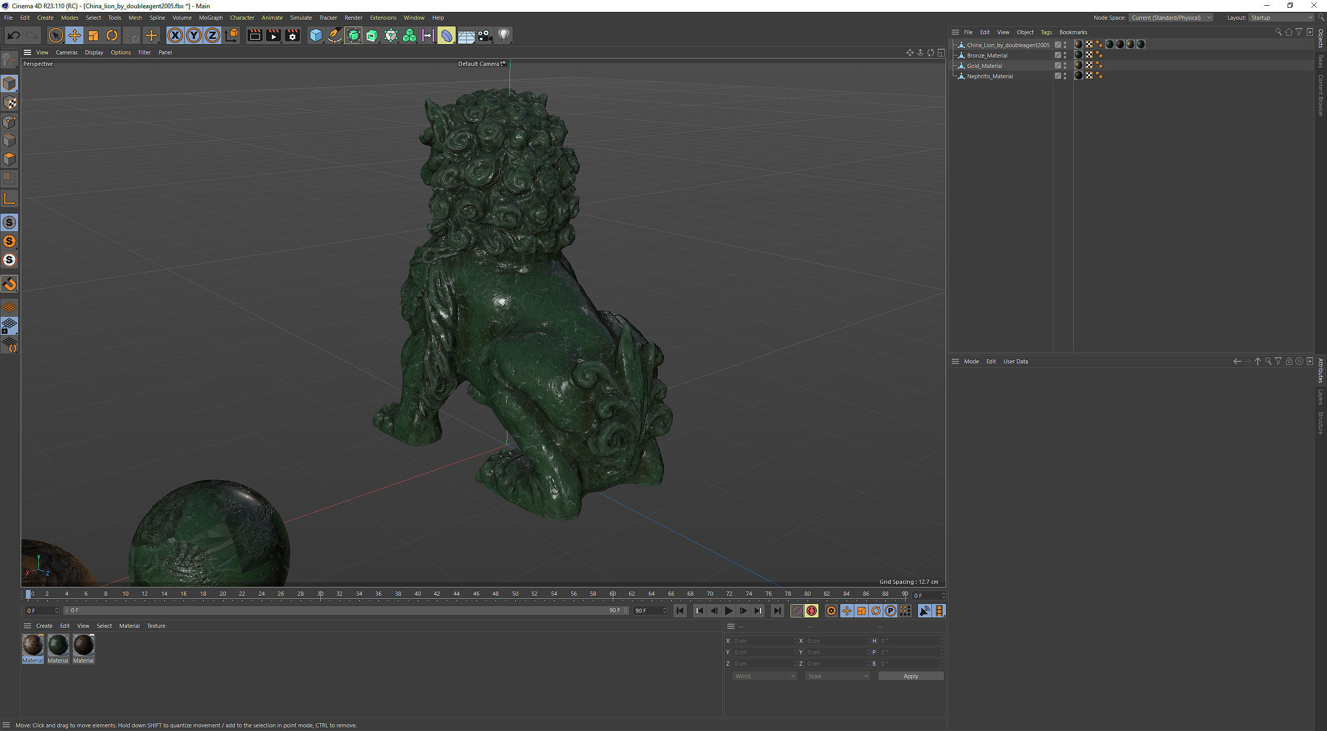Toggle X axis lock
1327x731 pixels.
(x=175, y=35)
